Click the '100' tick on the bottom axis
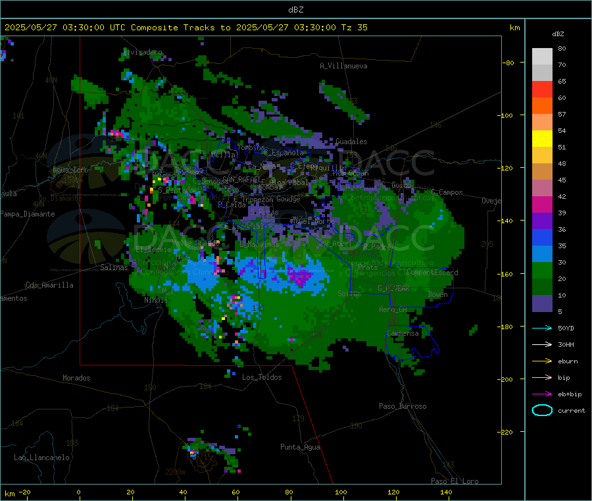The image size is (592, 501). click(x=341, y=492)
